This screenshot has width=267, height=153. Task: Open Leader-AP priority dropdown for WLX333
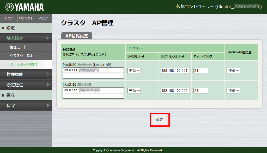(233, 71)
